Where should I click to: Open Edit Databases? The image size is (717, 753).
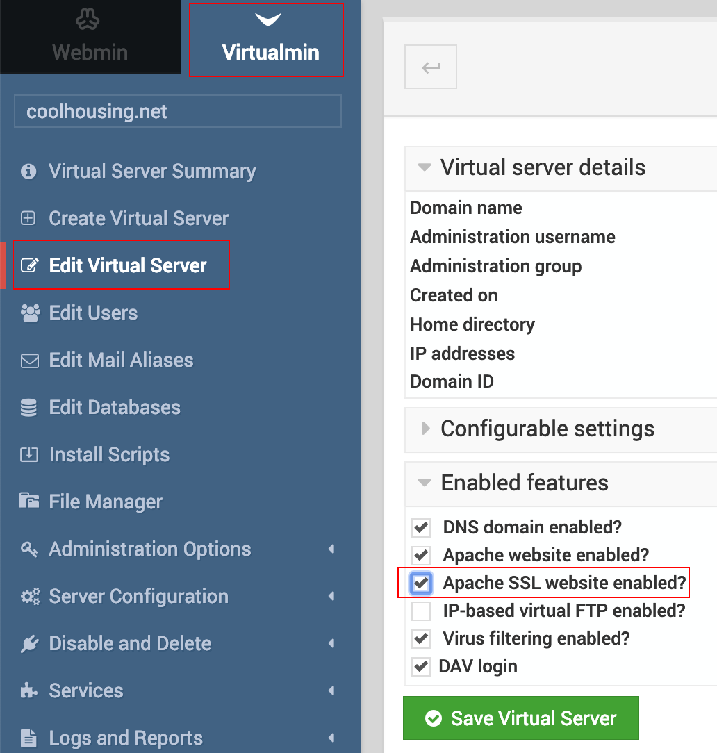click(x=115, y=407)
